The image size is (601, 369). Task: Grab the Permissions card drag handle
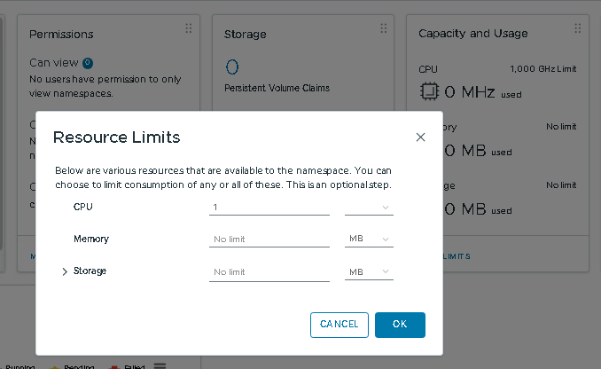coord(189,28)
